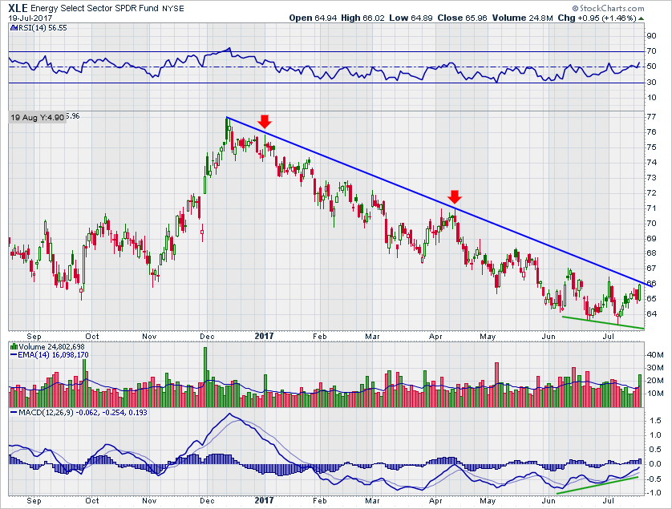Click the Feb label under the MACD panel
Viewport: 672px width, 509px height.
(x=320, y=500)
